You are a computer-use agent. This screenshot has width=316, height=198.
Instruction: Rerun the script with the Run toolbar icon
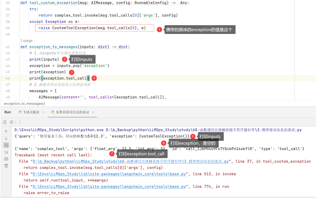(x=5, y=122)
